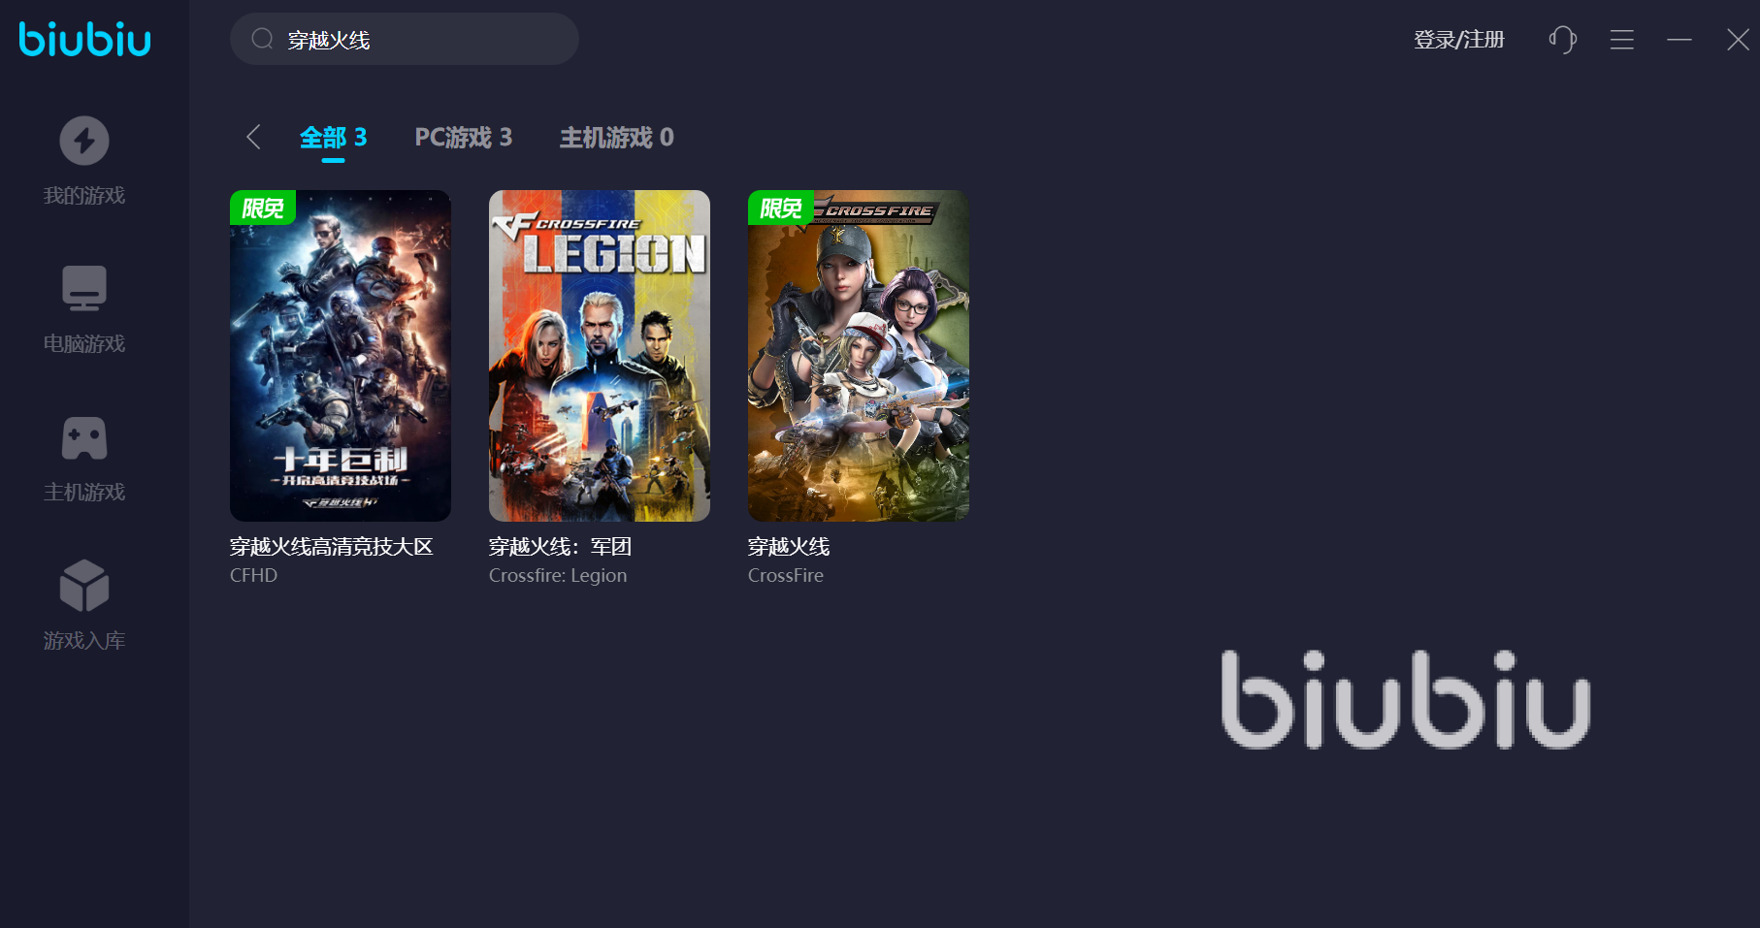1760x928 pixels.
Task: Click the search magnifier icon
Action: click(262, 39)
